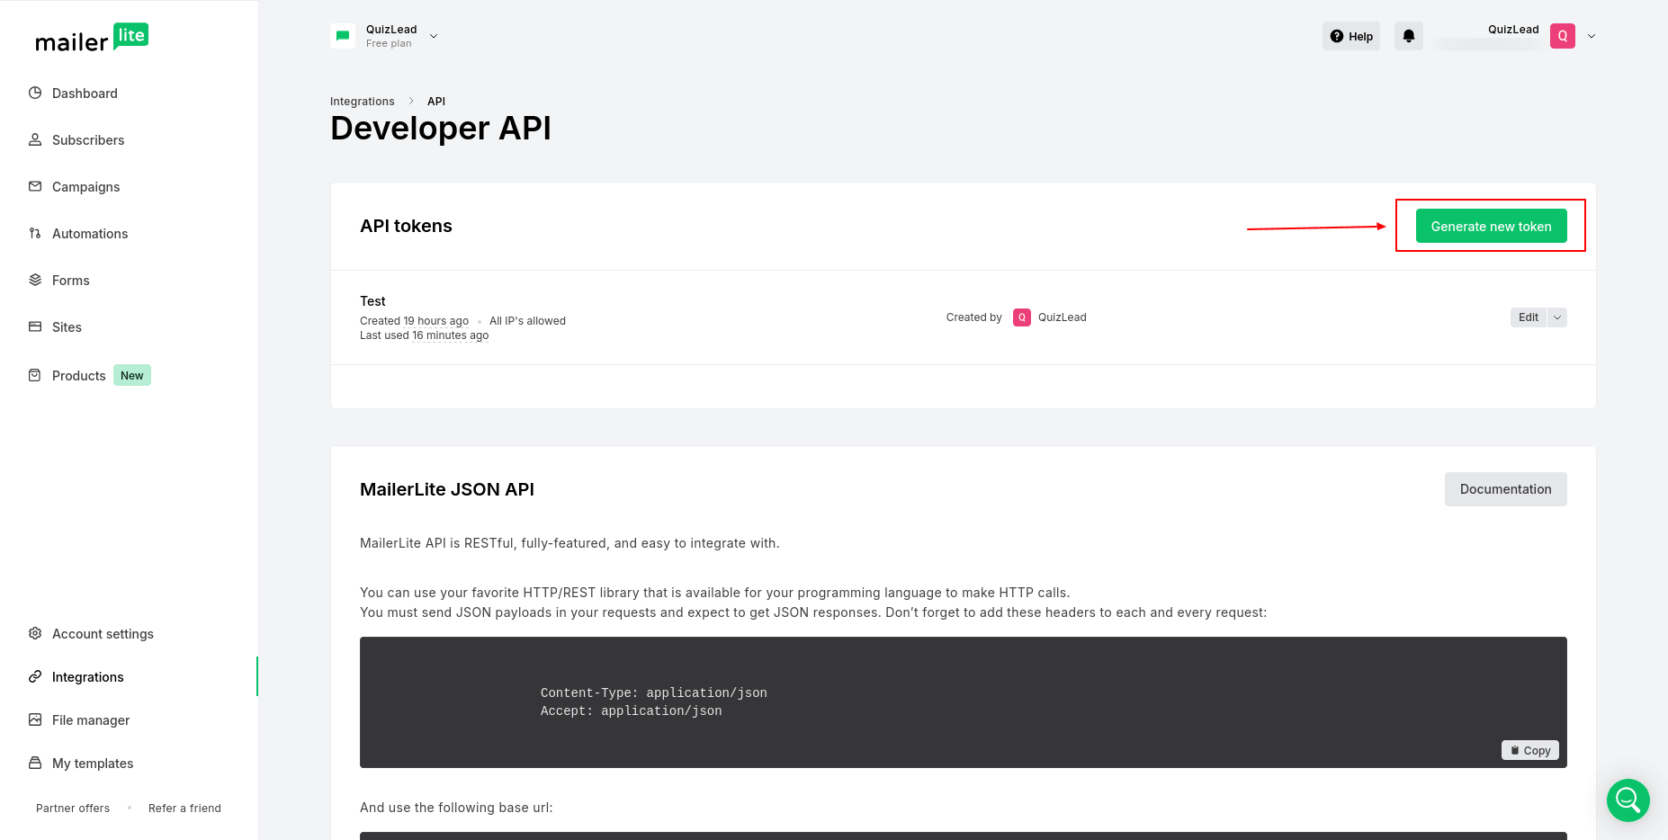This screenshot has height=840, width=1668.
Task: Click the pink QuizLead user avatar
Action: point(1562,36)
